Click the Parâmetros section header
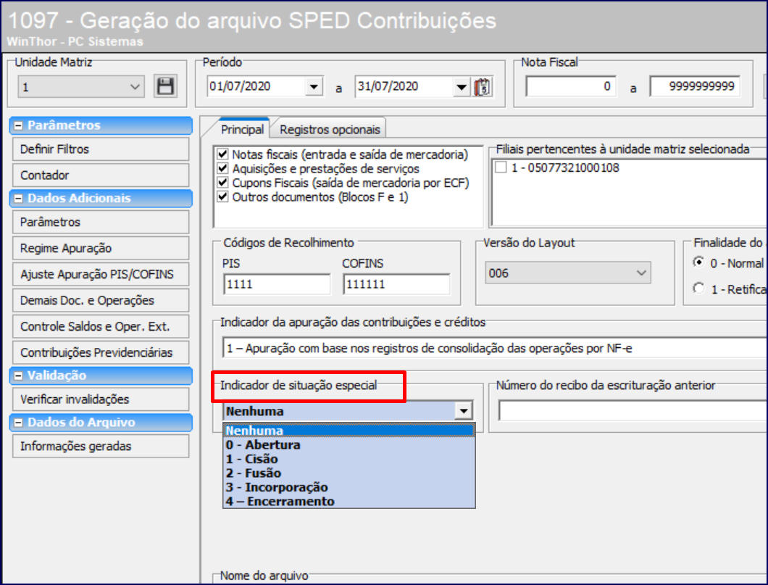Image resolution: width=768 pixels, height=585 pixels. 101,125
